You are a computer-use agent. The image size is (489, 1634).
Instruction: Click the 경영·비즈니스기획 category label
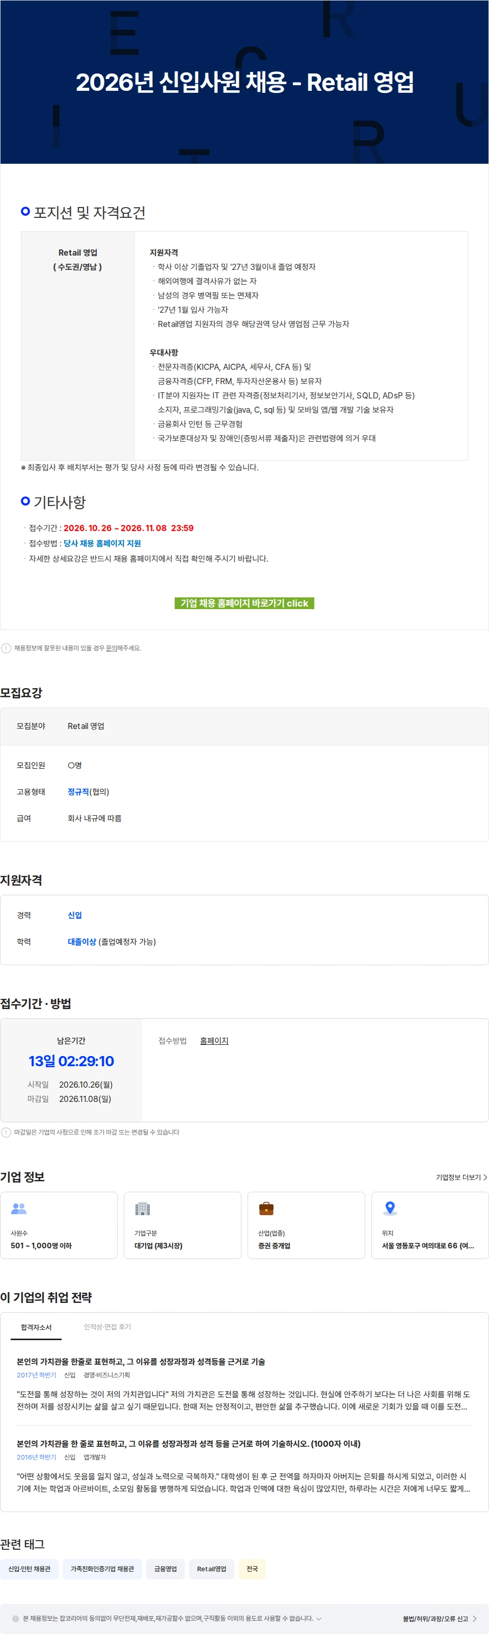click(106, 1374)
